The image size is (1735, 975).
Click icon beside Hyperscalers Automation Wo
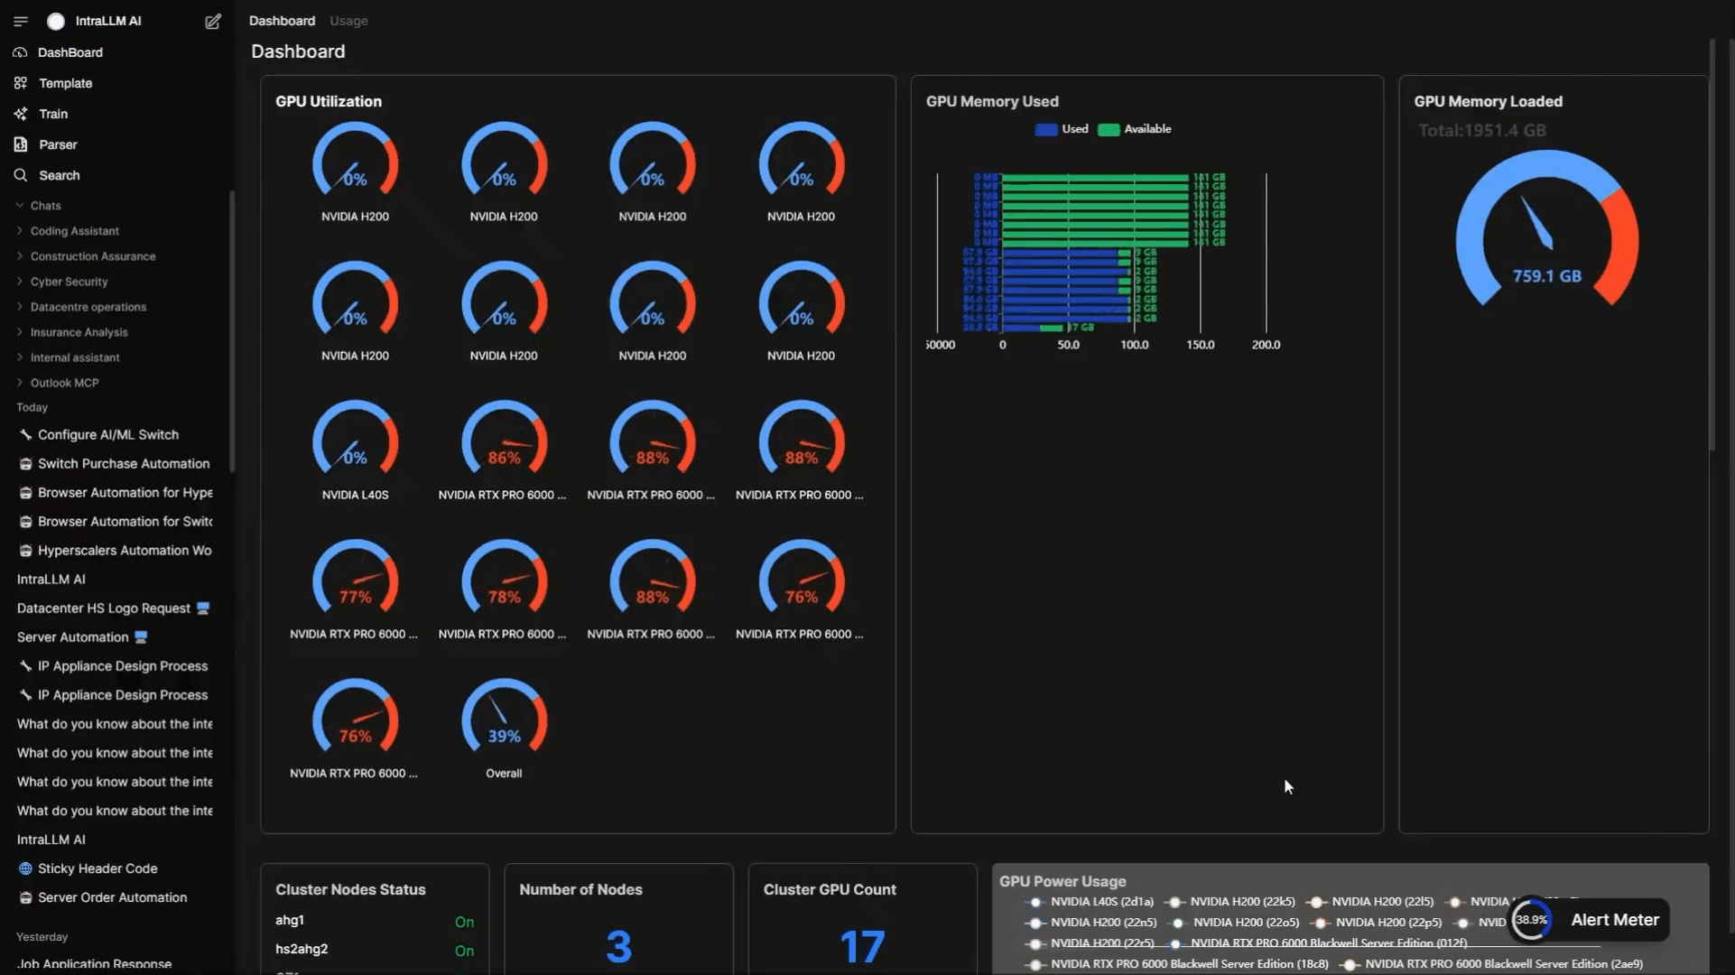point(25,551)
